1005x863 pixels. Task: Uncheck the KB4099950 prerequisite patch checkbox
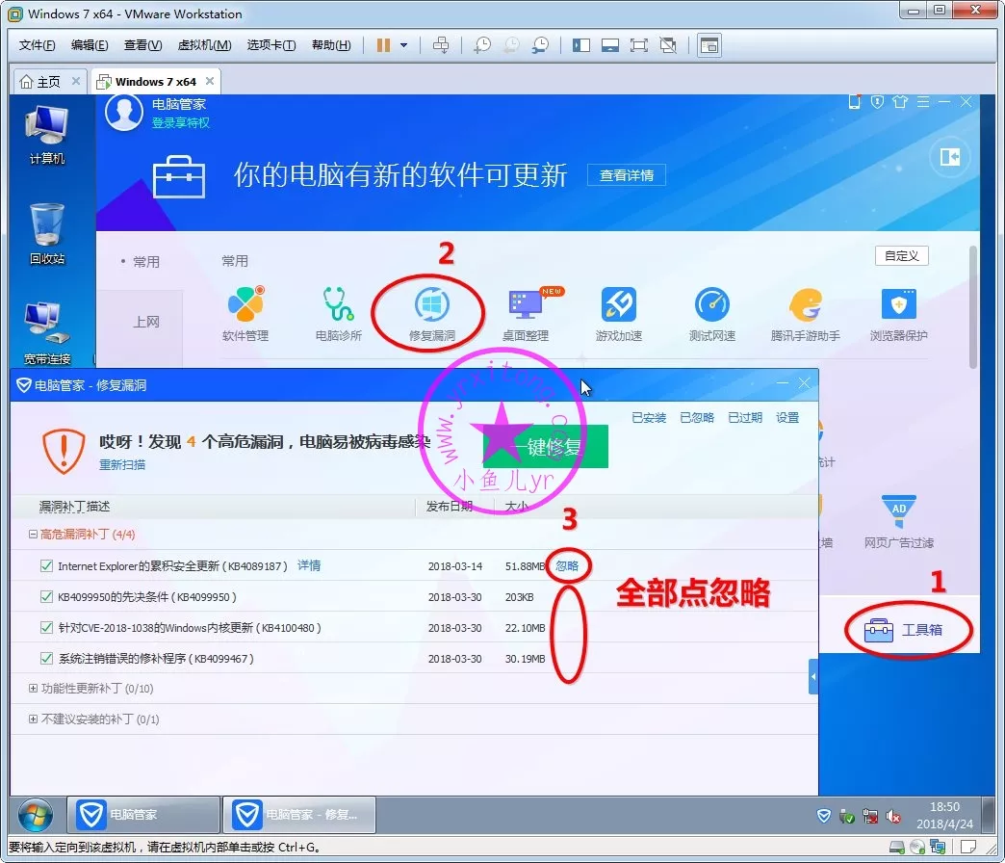pos(46,597)
